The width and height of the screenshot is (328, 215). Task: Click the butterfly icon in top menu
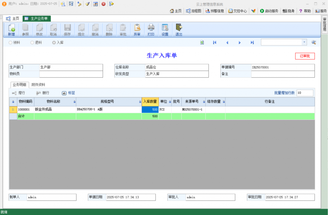coord(253,11)
